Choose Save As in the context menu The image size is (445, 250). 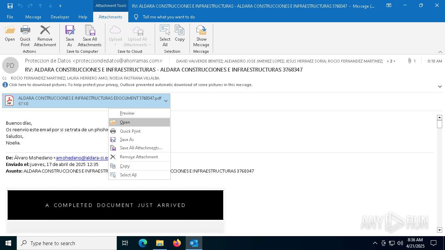click(x=139, y=140)
